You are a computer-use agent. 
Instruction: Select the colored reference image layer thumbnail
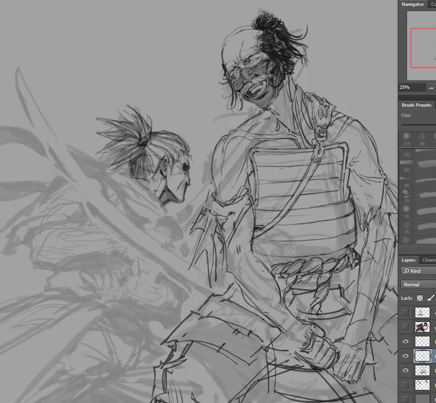[x=422, y=327]
